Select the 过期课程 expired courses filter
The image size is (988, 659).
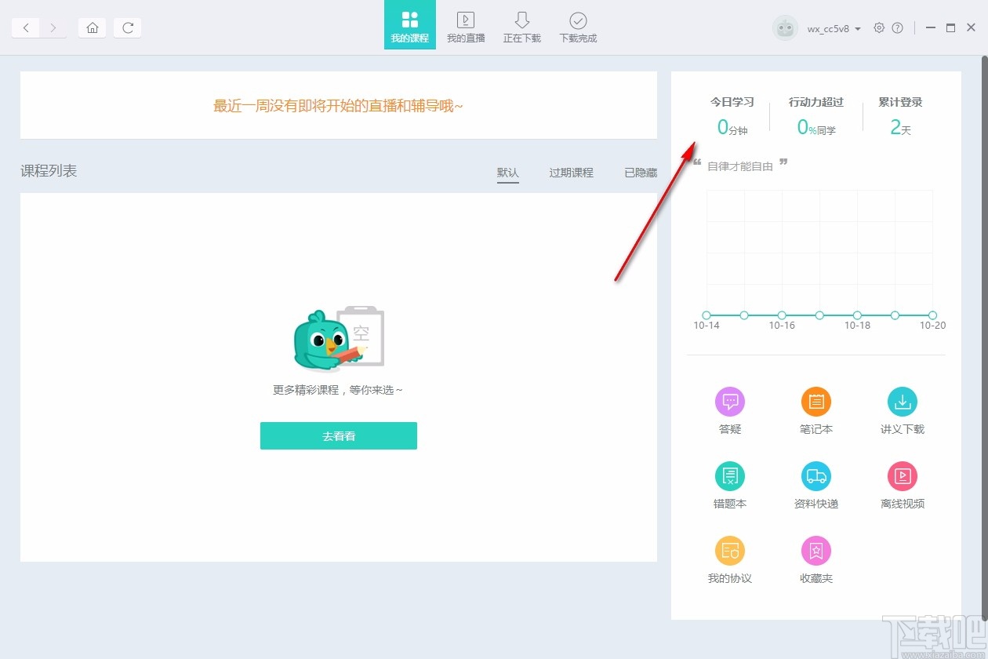[x=571, y=173]
